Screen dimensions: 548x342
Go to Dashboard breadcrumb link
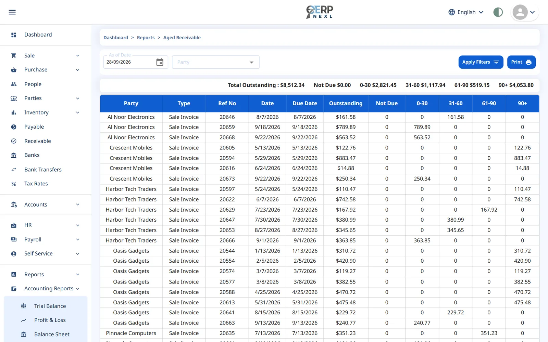[116, 38]
